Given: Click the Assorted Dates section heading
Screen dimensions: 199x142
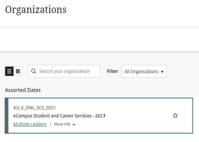Looking at the screenshot, I should pyautogui.click(x=23, y=90).
